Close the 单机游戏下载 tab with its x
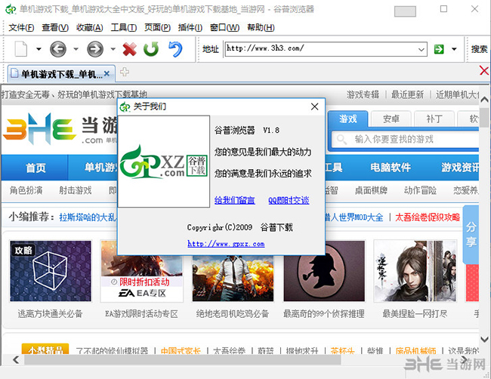 click(107, 73)
